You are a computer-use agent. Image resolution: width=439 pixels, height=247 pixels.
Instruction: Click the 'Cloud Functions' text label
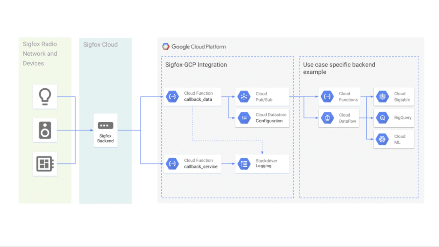click(348, 96)
